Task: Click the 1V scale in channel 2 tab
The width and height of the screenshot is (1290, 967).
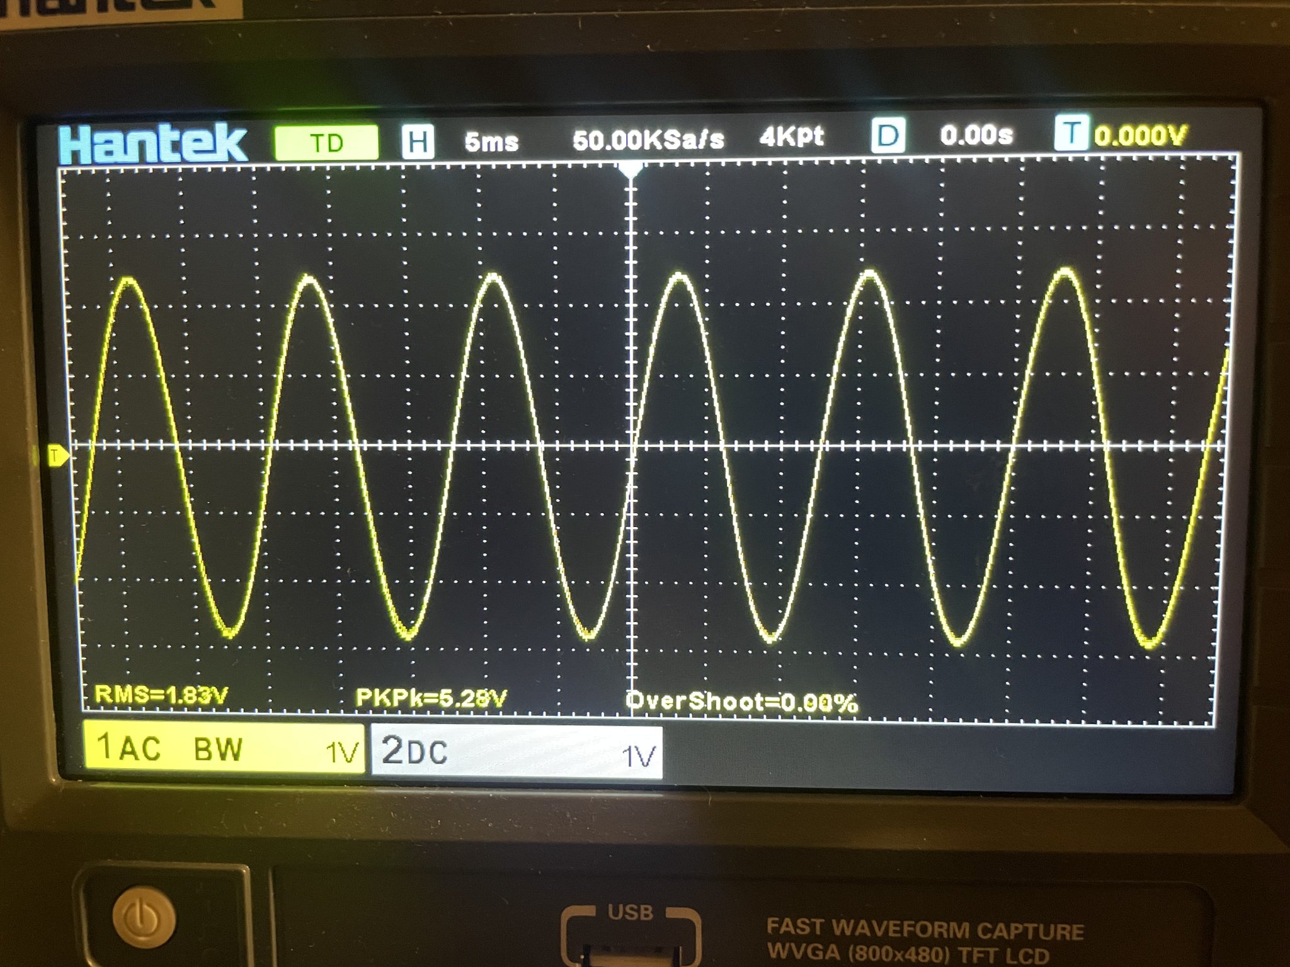Action: click(x=639, y=756)
